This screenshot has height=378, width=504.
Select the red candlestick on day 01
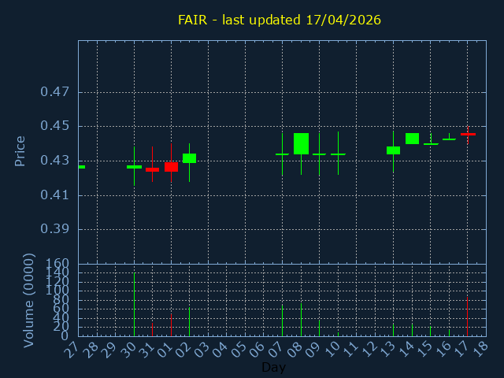tap(171, 167)
